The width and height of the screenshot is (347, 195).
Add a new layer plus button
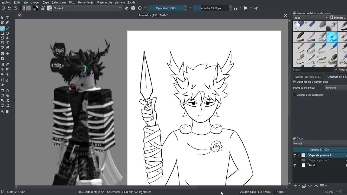click(x=295, y=186)
